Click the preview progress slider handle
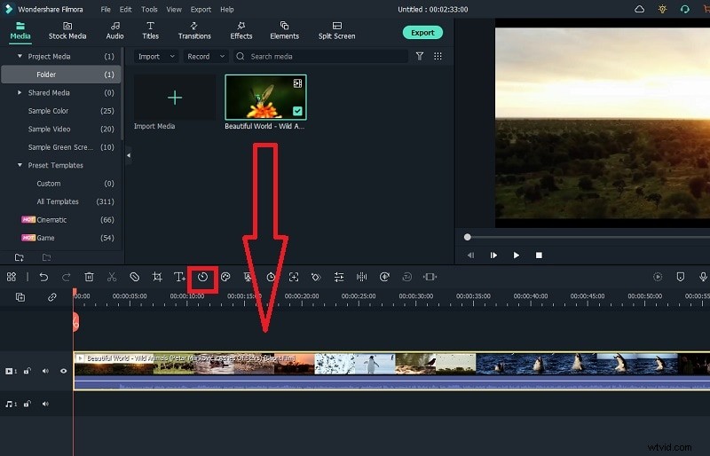 tap(468, 237)
